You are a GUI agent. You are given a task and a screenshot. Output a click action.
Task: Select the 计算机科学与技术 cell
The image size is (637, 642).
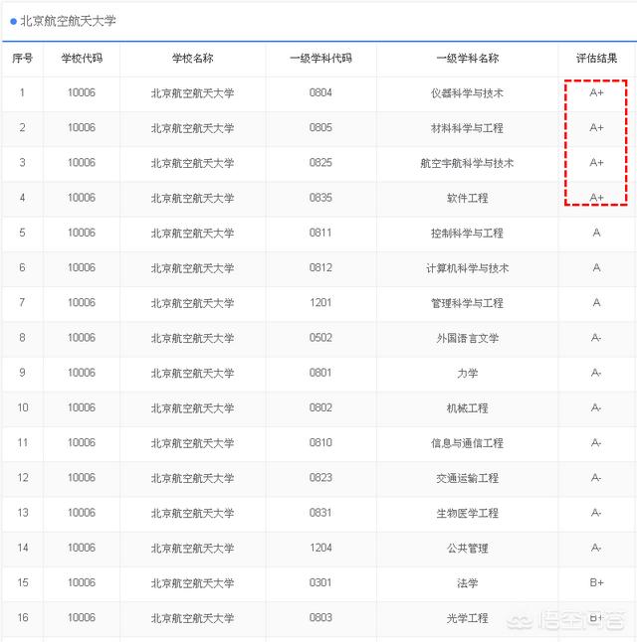[467, 268]
